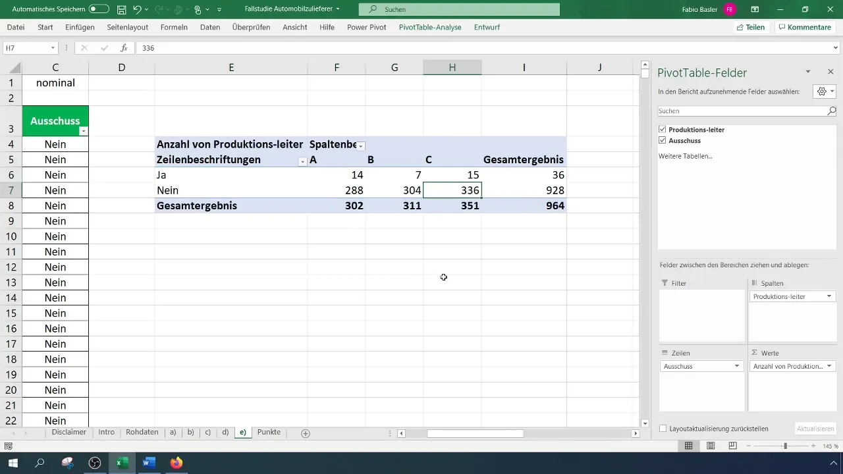The image size is (843, 474).
Task: Click the Excel taskbar icon
Action: click(122, 463)
